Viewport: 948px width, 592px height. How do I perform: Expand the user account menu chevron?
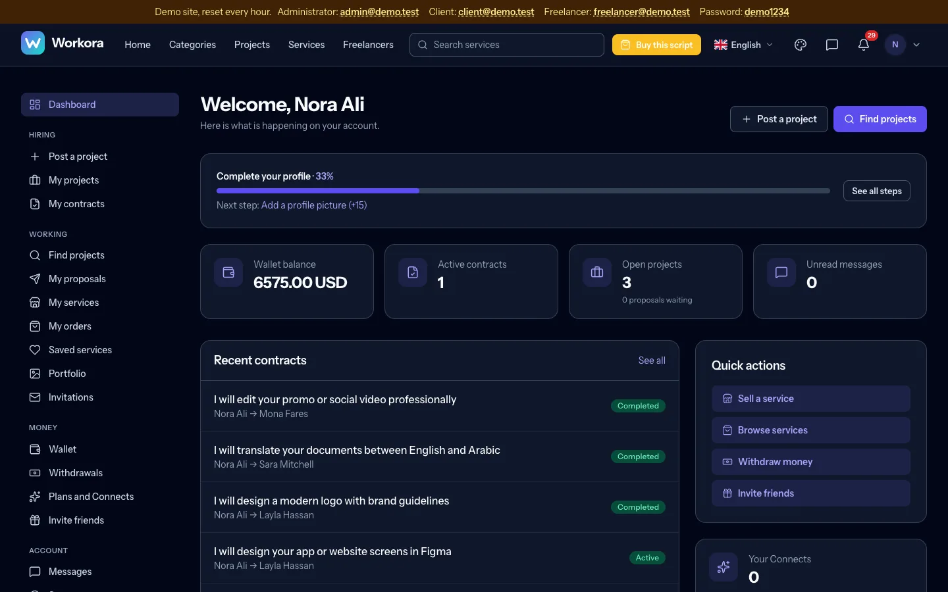coord(916,45)
